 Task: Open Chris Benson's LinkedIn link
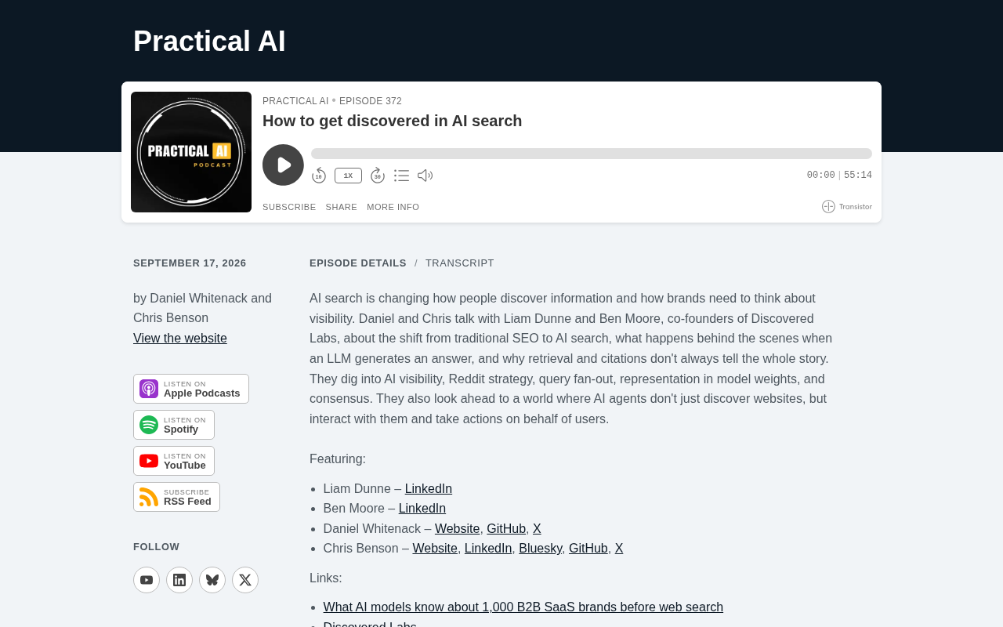(488, 549)
